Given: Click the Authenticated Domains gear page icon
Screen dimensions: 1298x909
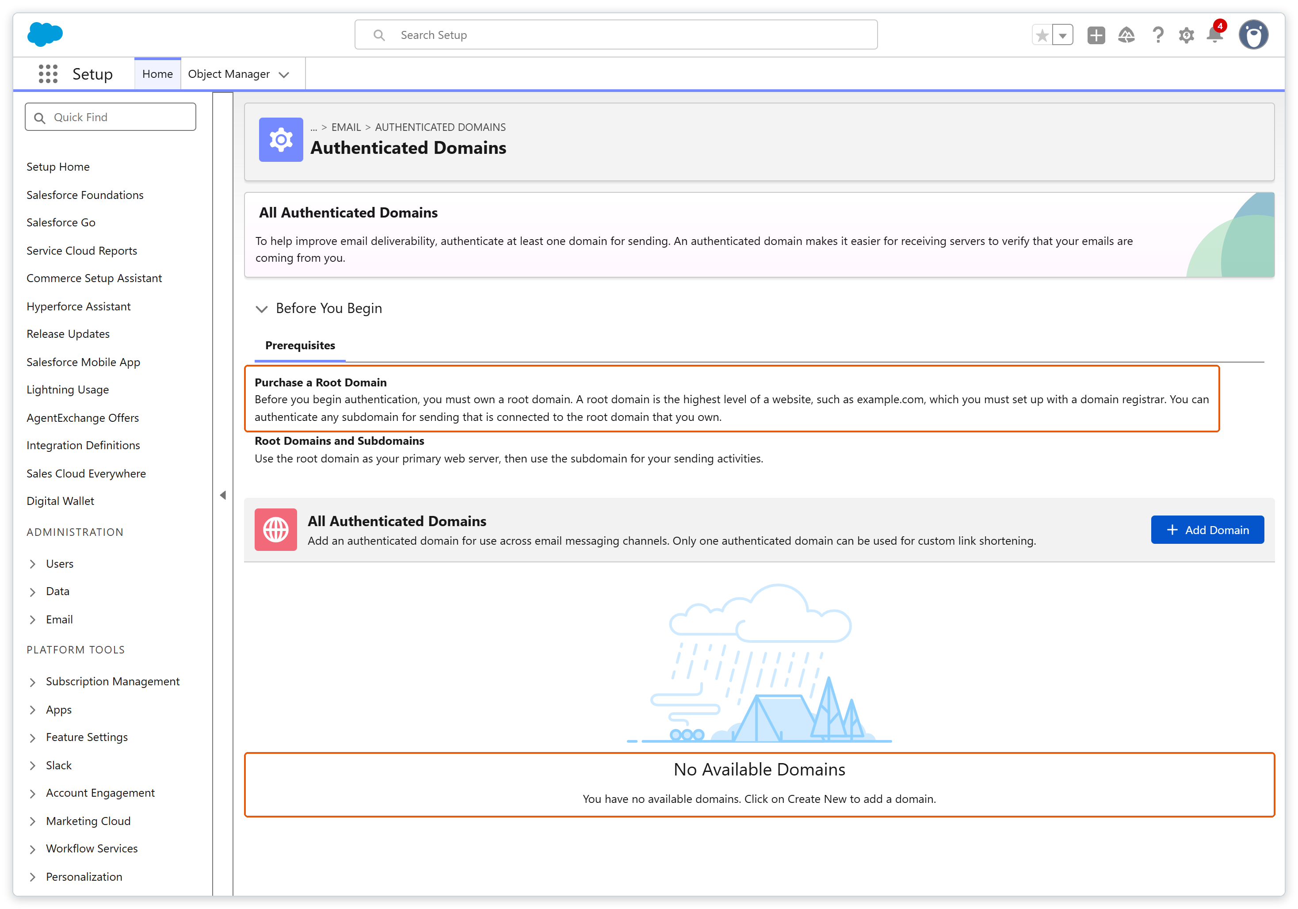Looking at the screenshot, I should (281, 140).
